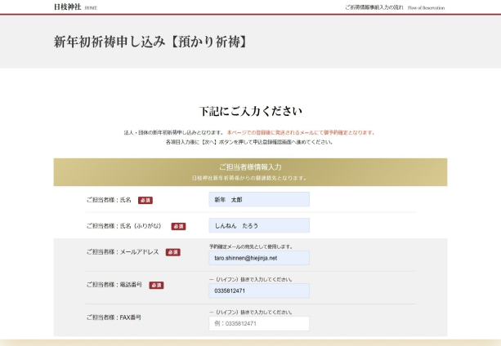Click the 新年初祈祷申し込み【預かり祈祷】 page title
The height and width of the screenshot is (346, 501).
coord(150,42)
